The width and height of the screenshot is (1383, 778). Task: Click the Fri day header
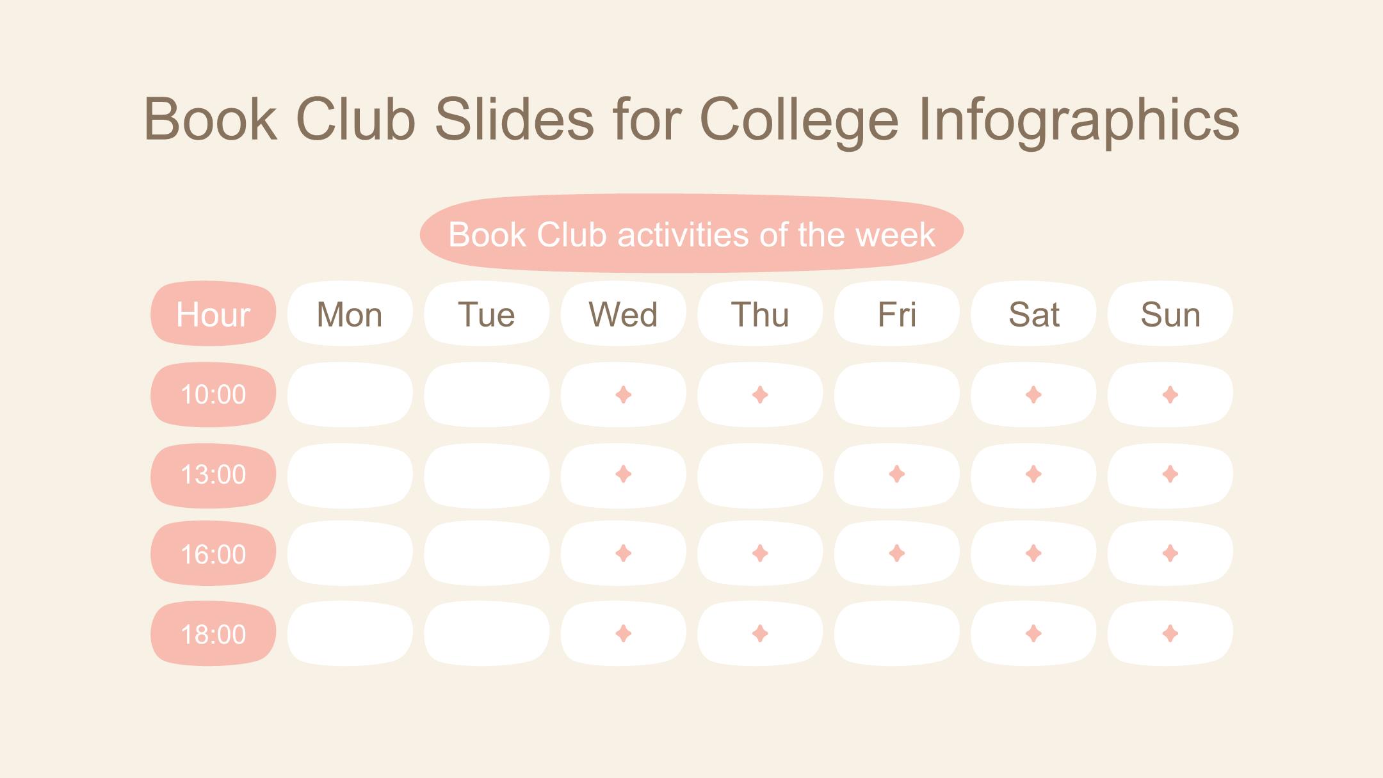(897, 314)
